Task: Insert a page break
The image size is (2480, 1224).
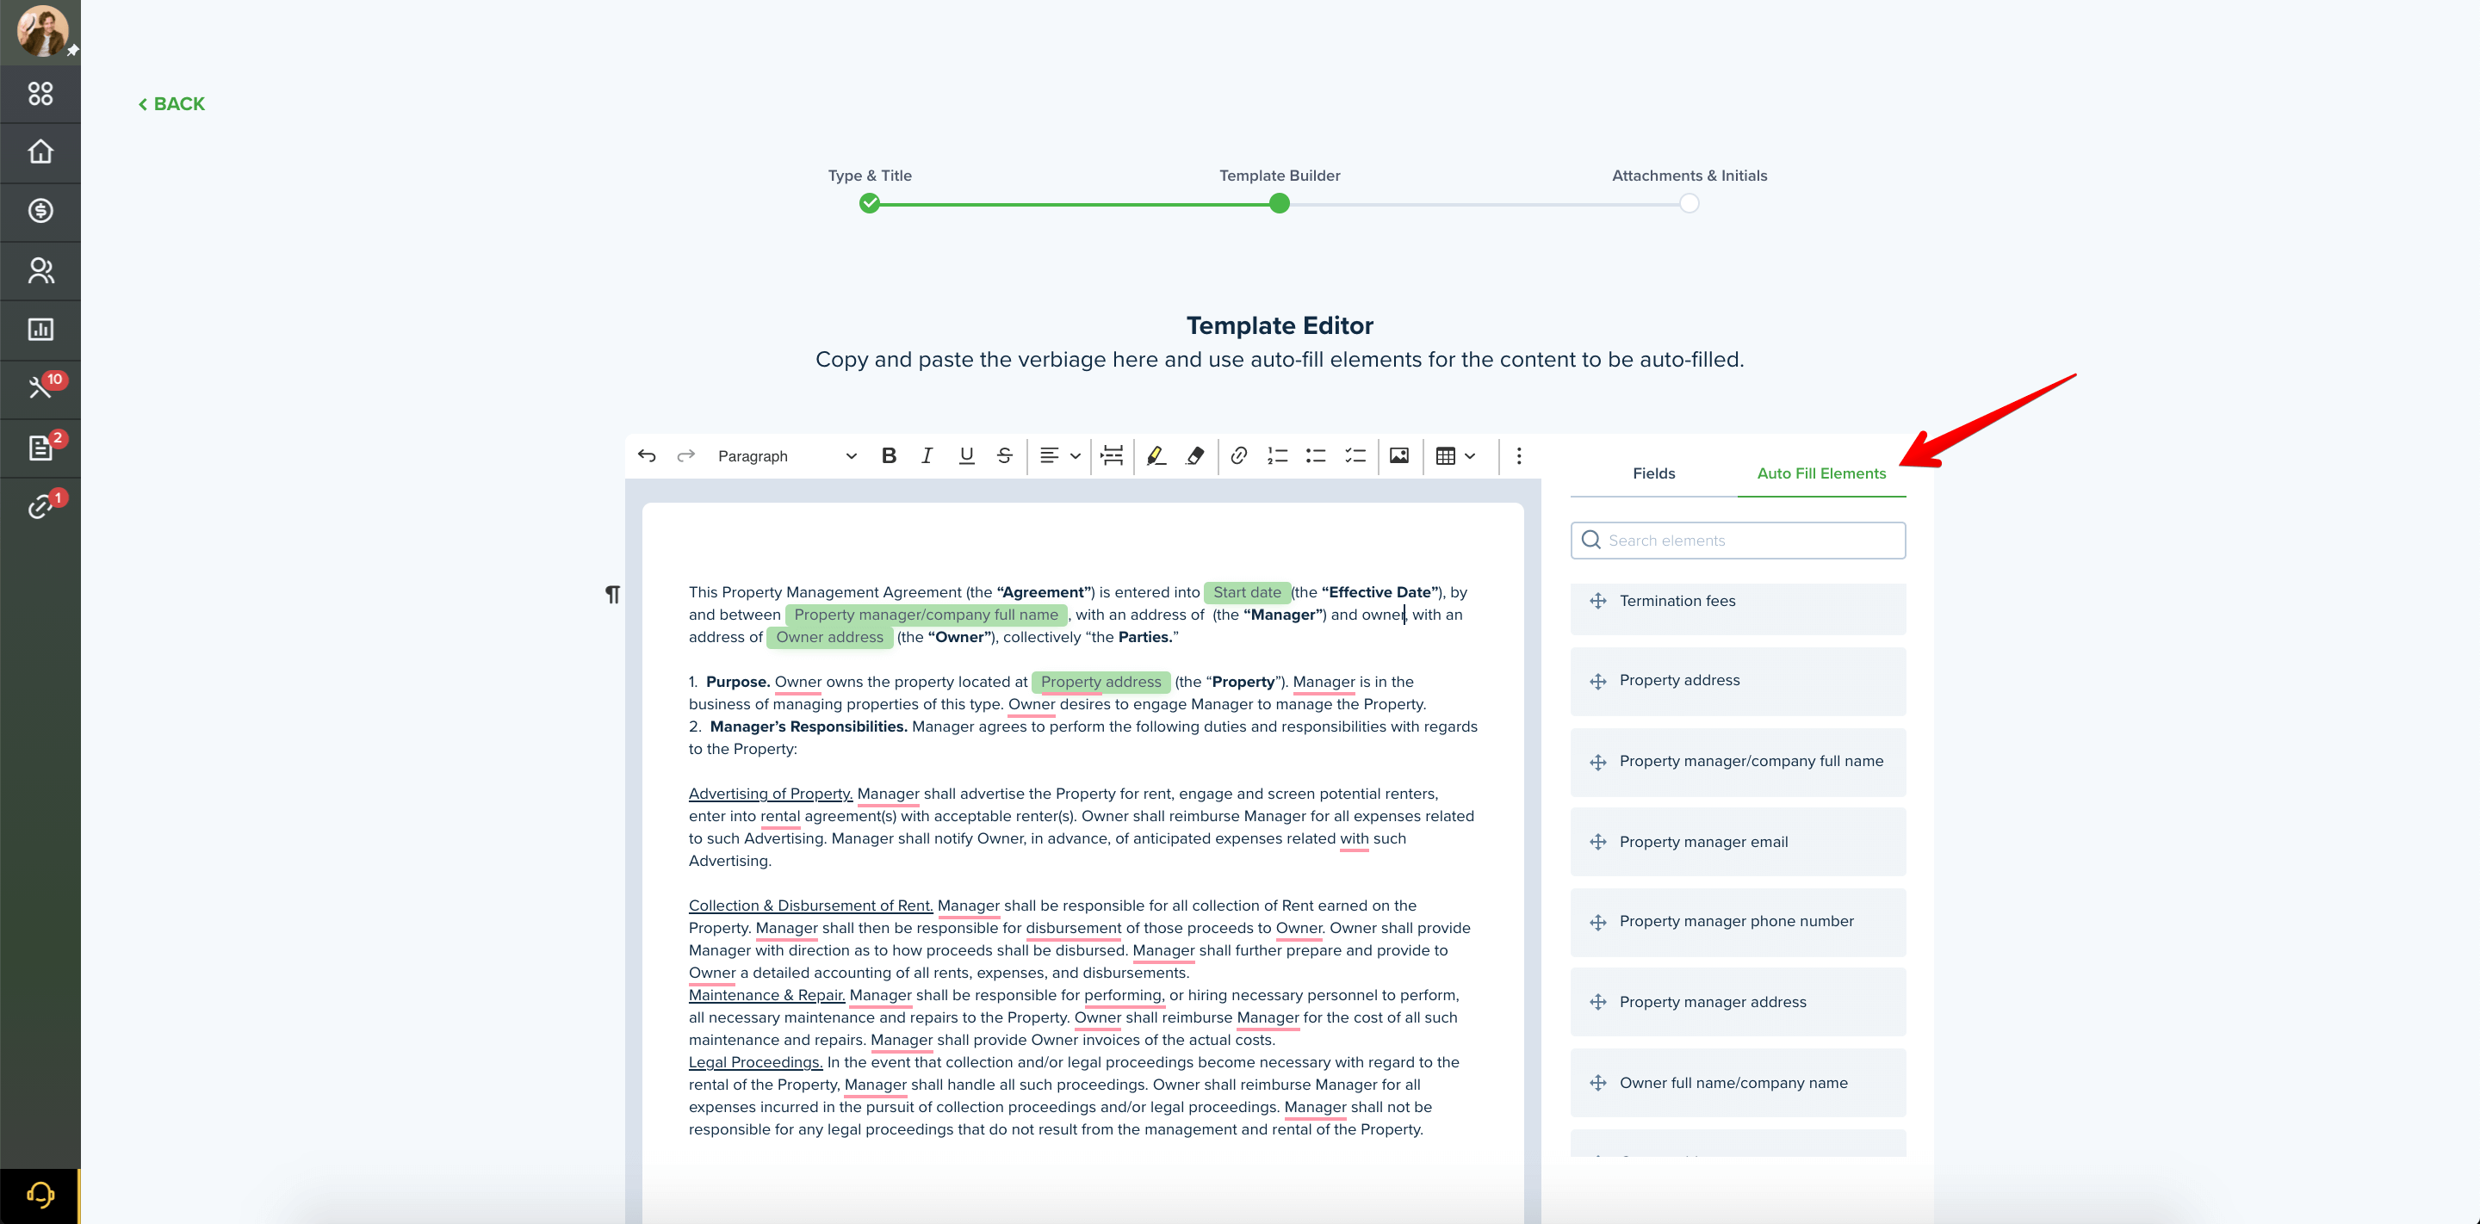Action: tap(1112, 456)
